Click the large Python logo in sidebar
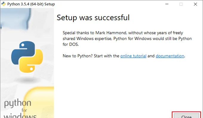 [x=27, y=57]
